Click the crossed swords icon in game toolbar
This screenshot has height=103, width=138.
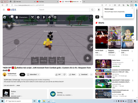click(33, 17)
